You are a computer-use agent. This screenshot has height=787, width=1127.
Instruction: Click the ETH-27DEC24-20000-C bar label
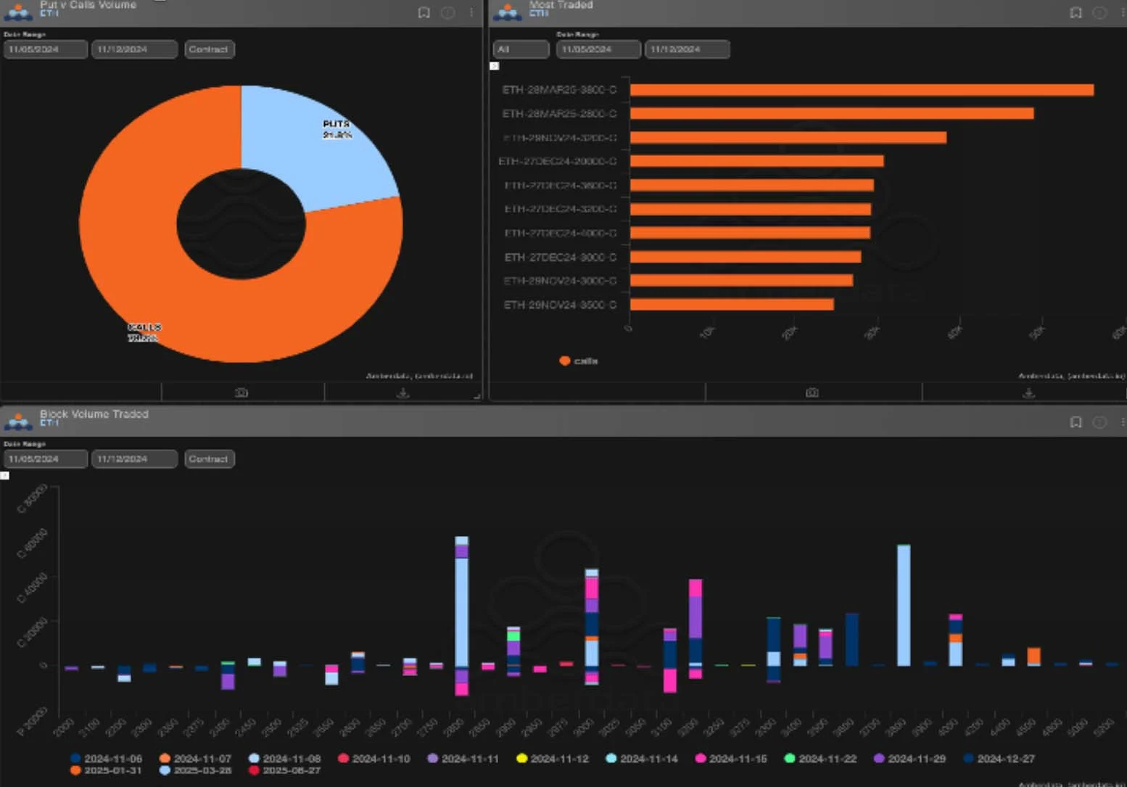point(558,161)
